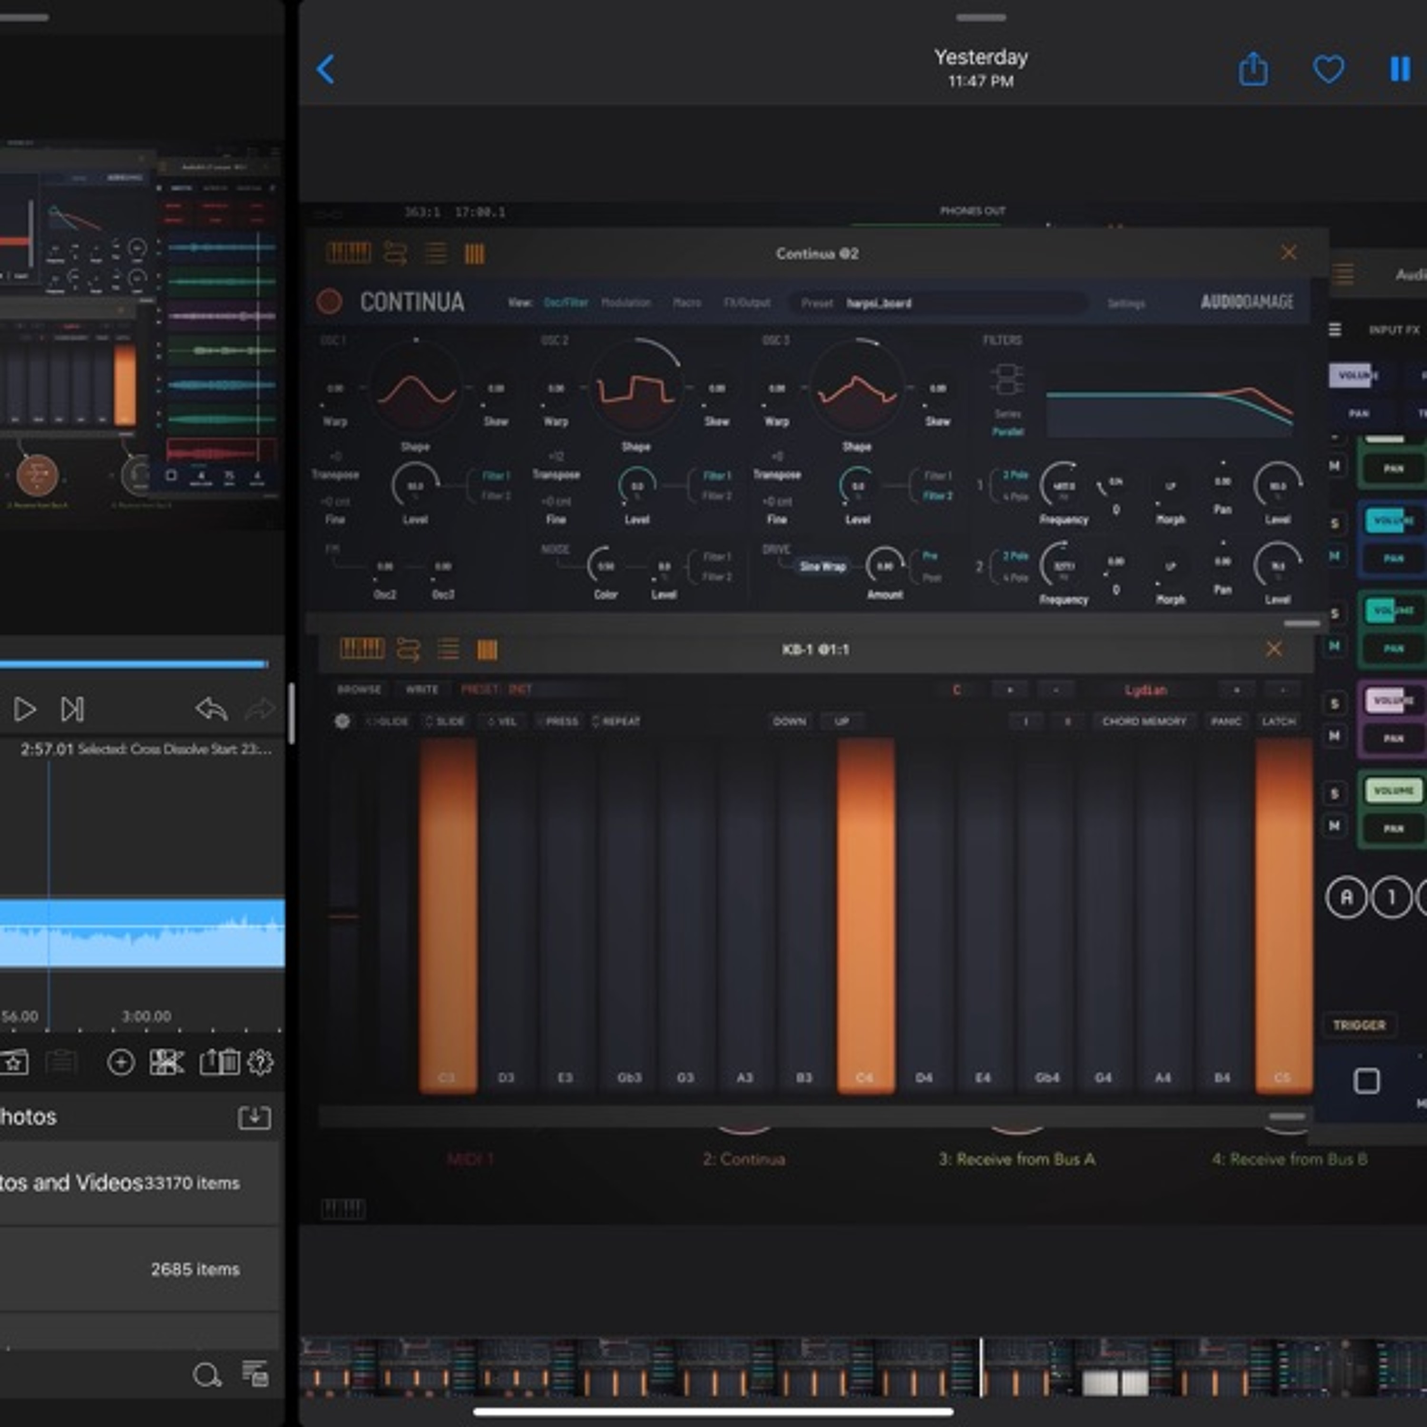Tap the editor preview scrub bar
The image size is (1427, 1427).
[135, 664]
